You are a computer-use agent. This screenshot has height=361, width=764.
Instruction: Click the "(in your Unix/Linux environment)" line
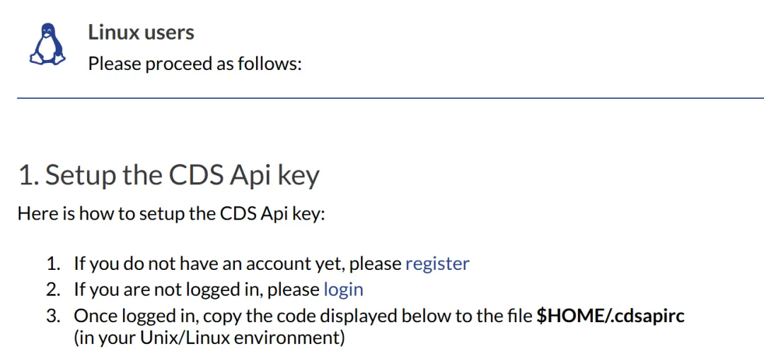coord(209,338)
